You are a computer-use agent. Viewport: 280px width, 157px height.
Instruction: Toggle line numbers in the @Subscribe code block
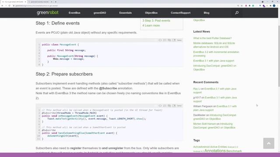coord(164,106)
